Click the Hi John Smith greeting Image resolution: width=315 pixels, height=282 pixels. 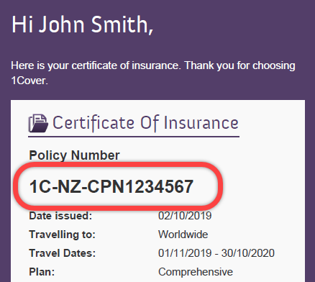82,24
